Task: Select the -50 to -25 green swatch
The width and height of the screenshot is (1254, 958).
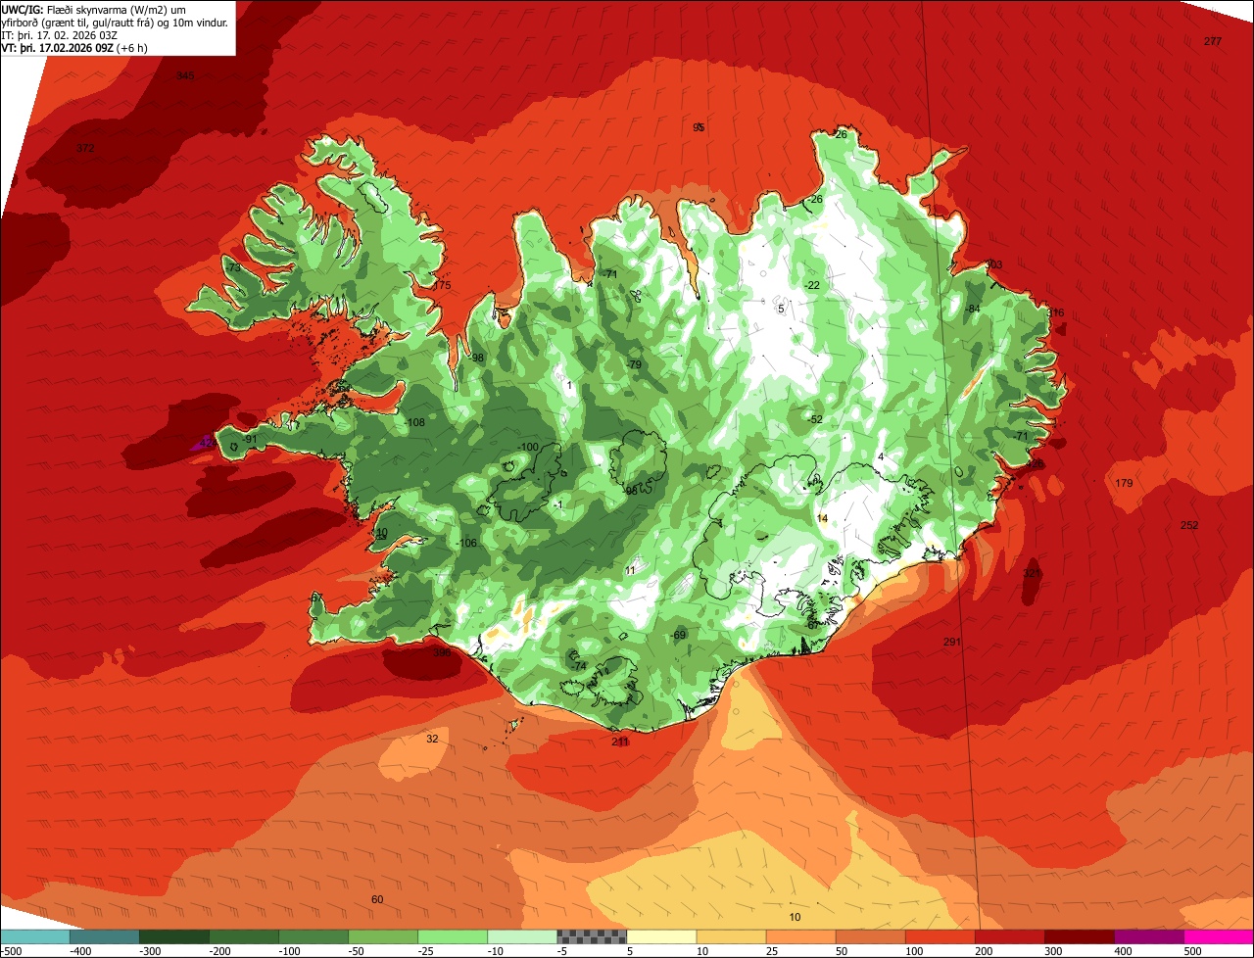Action: coord(383,936)
